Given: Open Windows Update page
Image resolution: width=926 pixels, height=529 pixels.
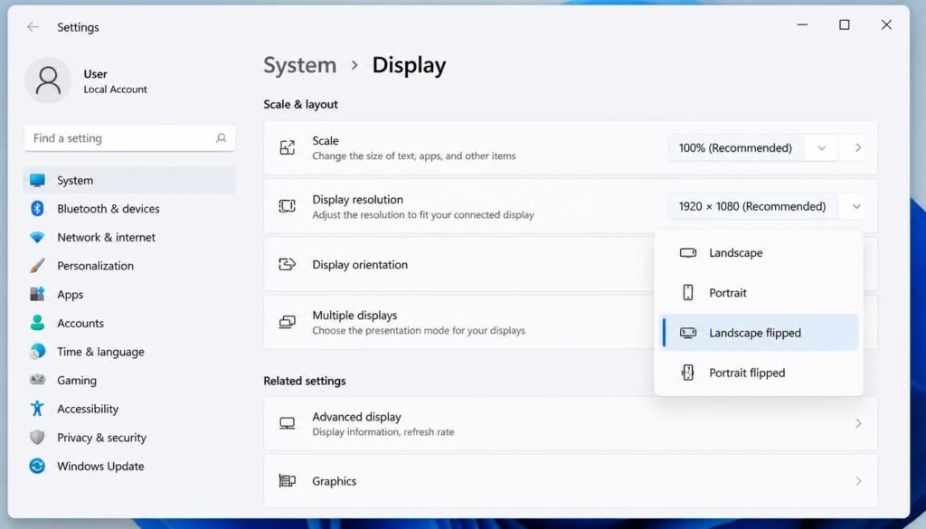Looking at the screenshot, I should (129, 466).
